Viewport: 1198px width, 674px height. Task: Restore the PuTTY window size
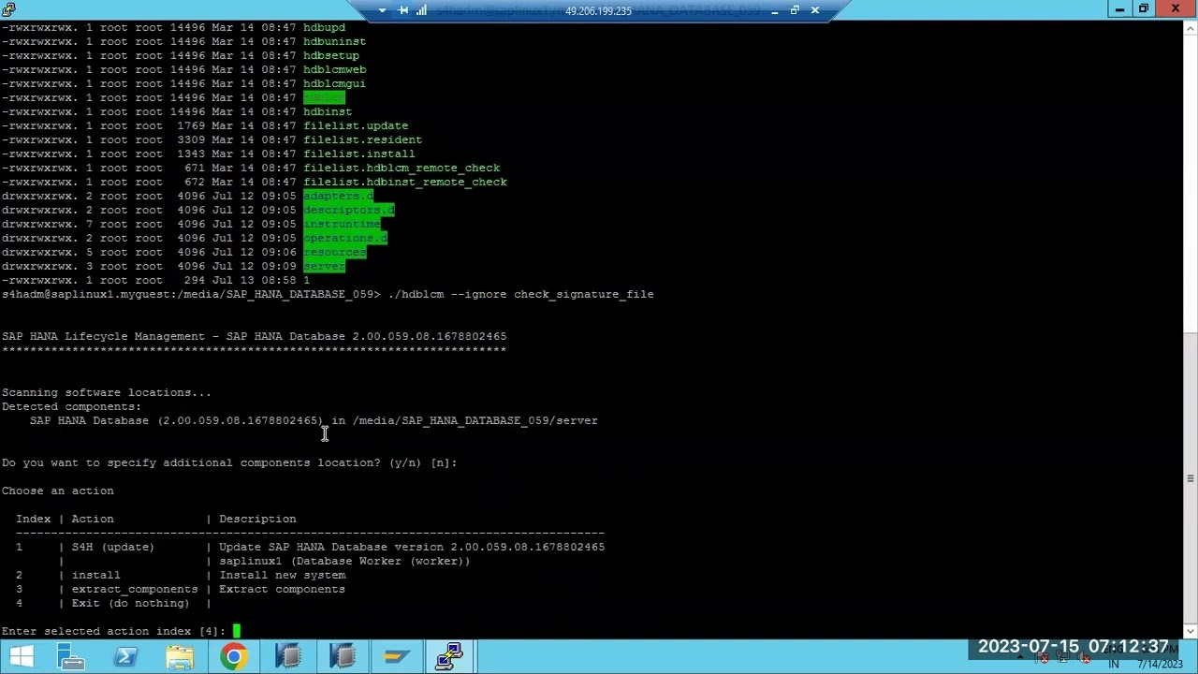[x=1143, y=9]
